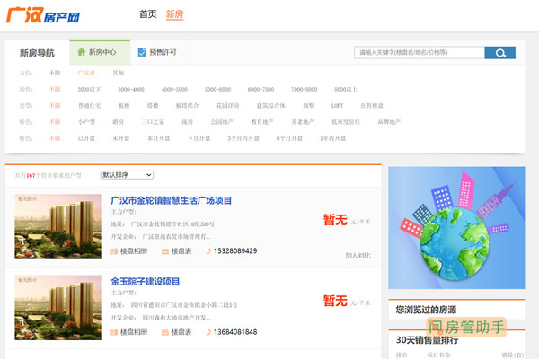
Task: Filter type by 板楼
Action: click(124, 106)
